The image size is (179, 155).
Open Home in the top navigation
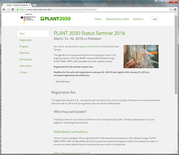(98, 19)
